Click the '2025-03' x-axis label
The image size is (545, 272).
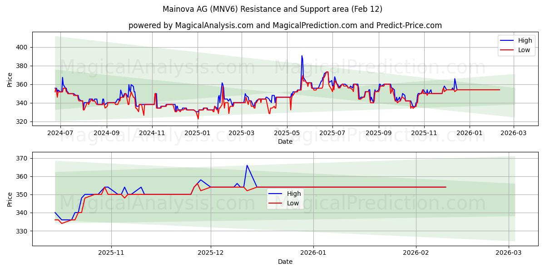[x=242, y=133]
